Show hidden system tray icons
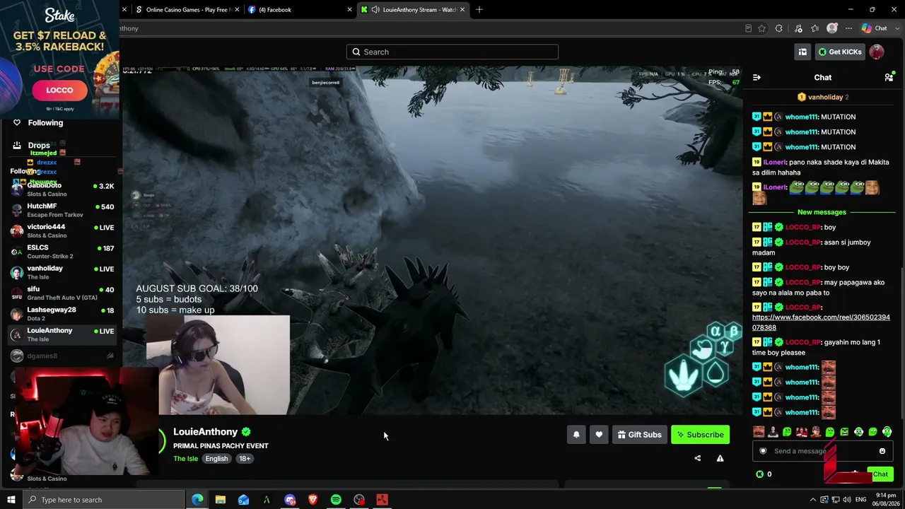This screenshot has height=509, width=905. 812,500
